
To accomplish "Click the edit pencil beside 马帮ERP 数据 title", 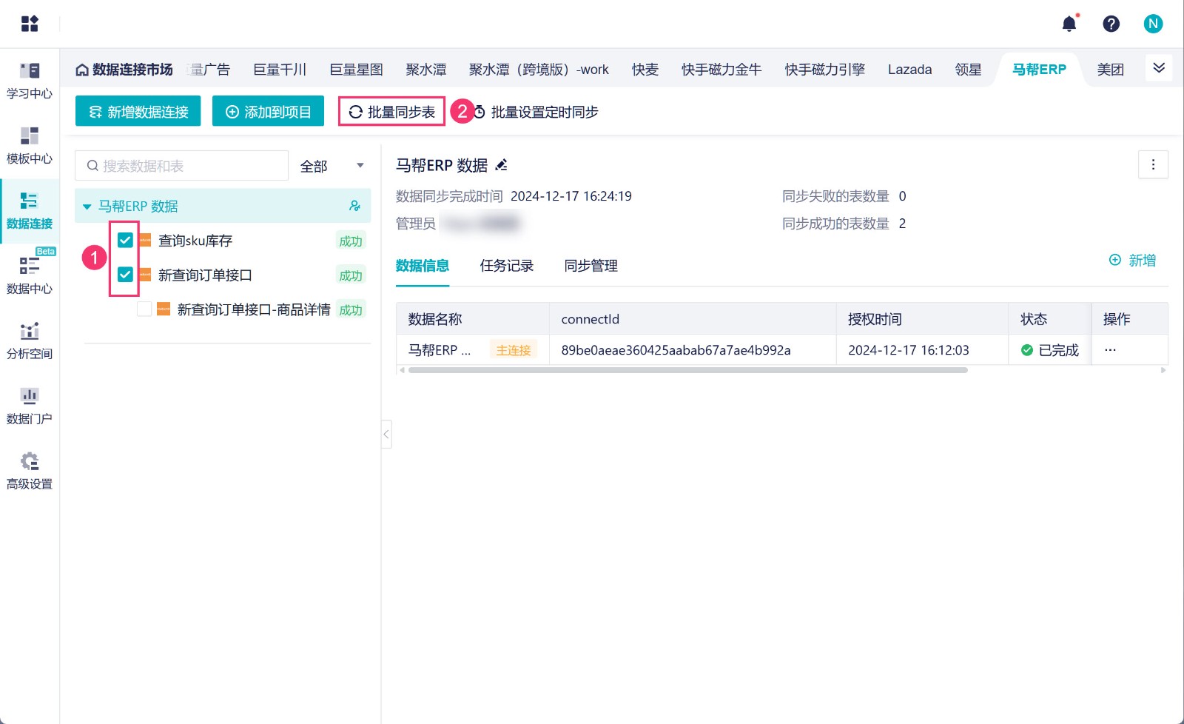I will coord(501,165).
